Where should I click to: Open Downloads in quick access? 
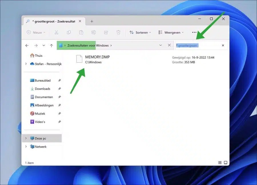coord(40,89)
